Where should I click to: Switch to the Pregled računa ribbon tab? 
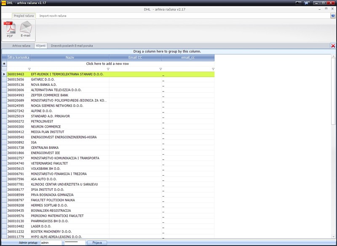click(24, 16)
